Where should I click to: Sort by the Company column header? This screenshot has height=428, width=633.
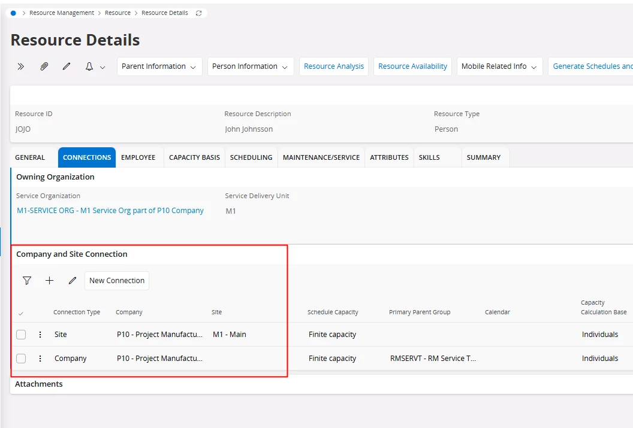[129, 312]
